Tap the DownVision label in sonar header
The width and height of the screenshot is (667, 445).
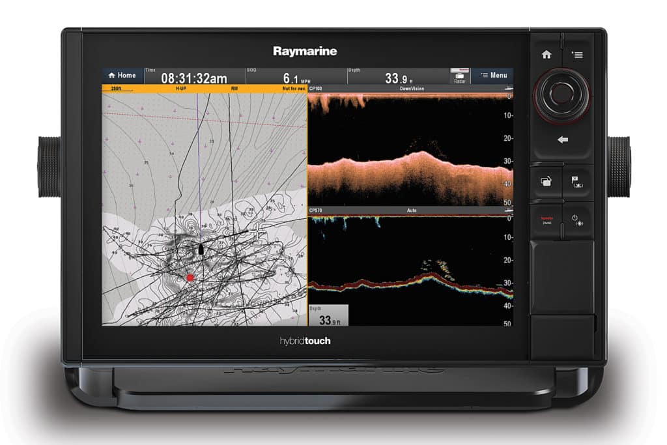pos(412,89)
